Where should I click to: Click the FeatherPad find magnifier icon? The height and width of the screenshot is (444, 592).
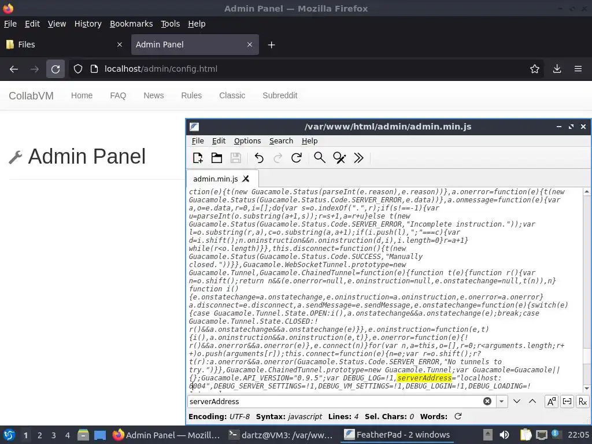pyautogui.click(x=320, y=158)
